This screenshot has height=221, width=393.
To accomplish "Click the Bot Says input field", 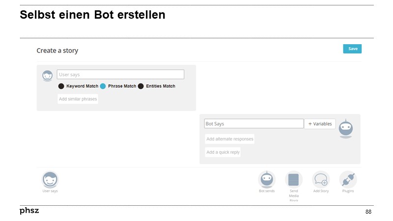I will [x=254, y=124].
